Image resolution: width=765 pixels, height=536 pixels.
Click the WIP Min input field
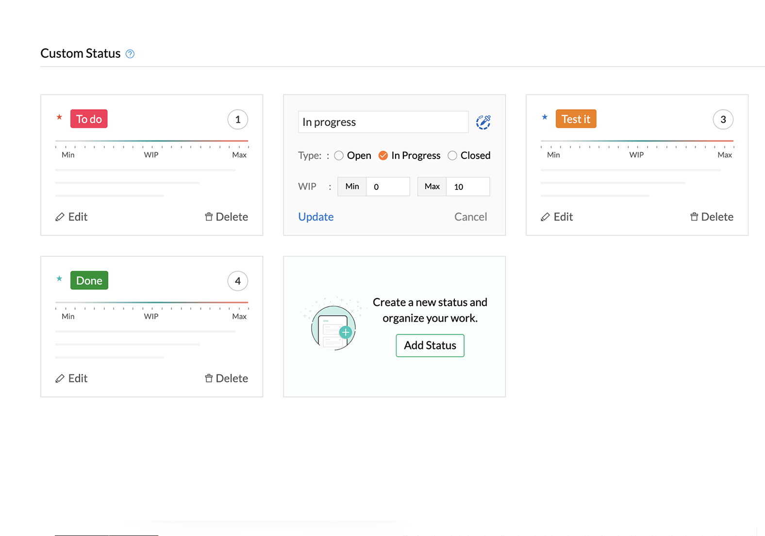point(387,187)
